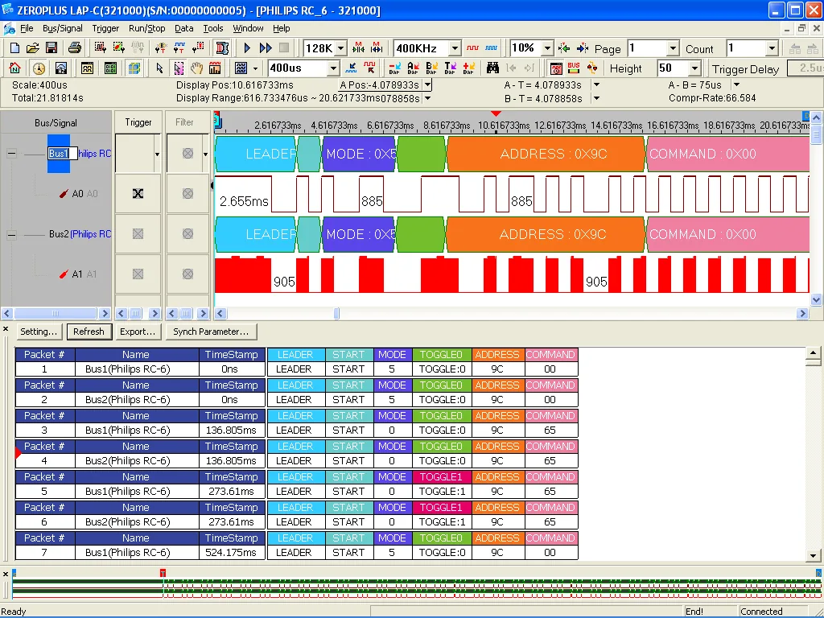
Task: Click the green left trigger page arrow icon
Action: click(x=564, y=48)
